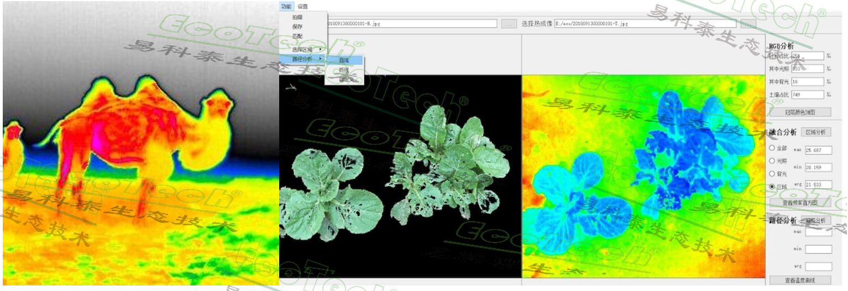Screen dimensions: 848x291
Task: Pick 直线 in the path submenu
Action: (344, 60)
